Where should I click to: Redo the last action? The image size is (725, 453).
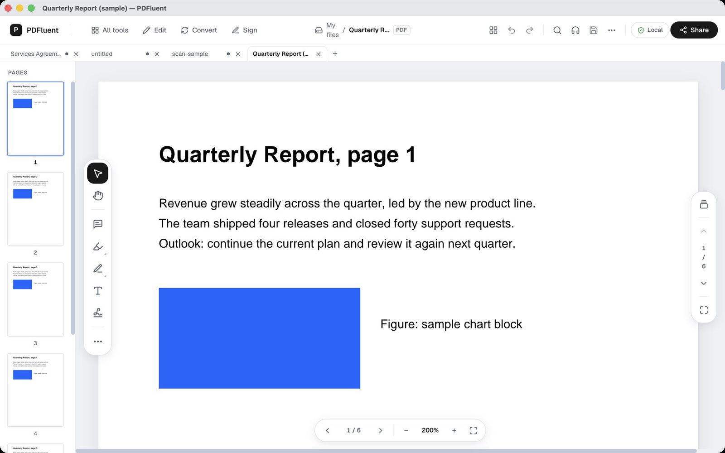click(530, 30)
